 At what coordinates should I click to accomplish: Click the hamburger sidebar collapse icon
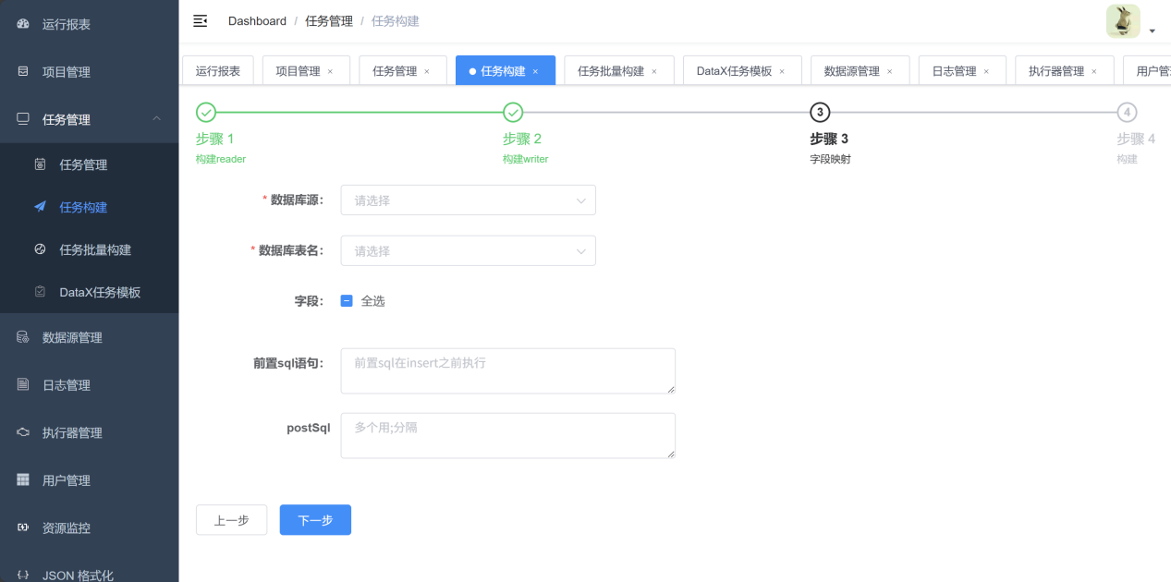pos(200,21)
